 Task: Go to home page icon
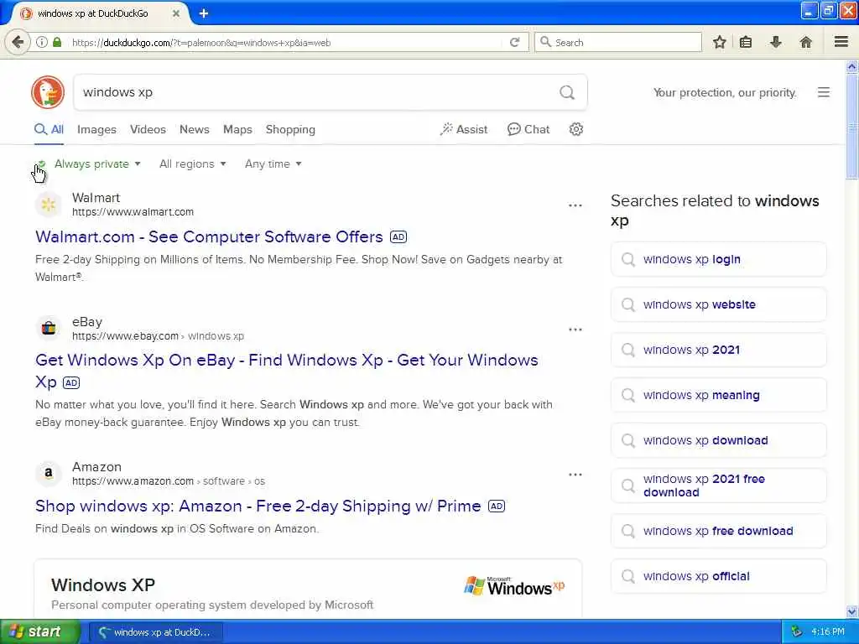(x=805, y=42)
